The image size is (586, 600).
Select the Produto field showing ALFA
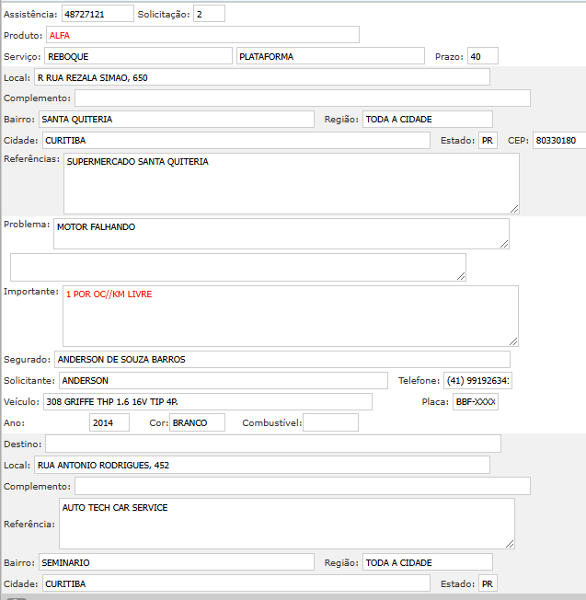pyautogui.click(x=201, y=35)
